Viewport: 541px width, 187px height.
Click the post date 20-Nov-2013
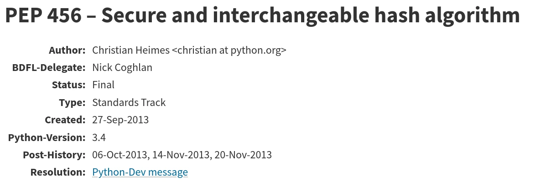click(243, 155)
